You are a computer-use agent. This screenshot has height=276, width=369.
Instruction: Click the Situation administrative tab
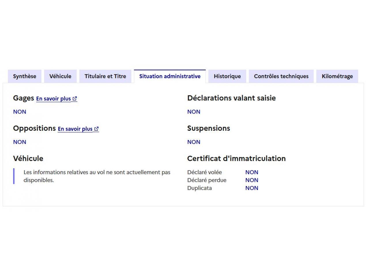pos(170,76)
